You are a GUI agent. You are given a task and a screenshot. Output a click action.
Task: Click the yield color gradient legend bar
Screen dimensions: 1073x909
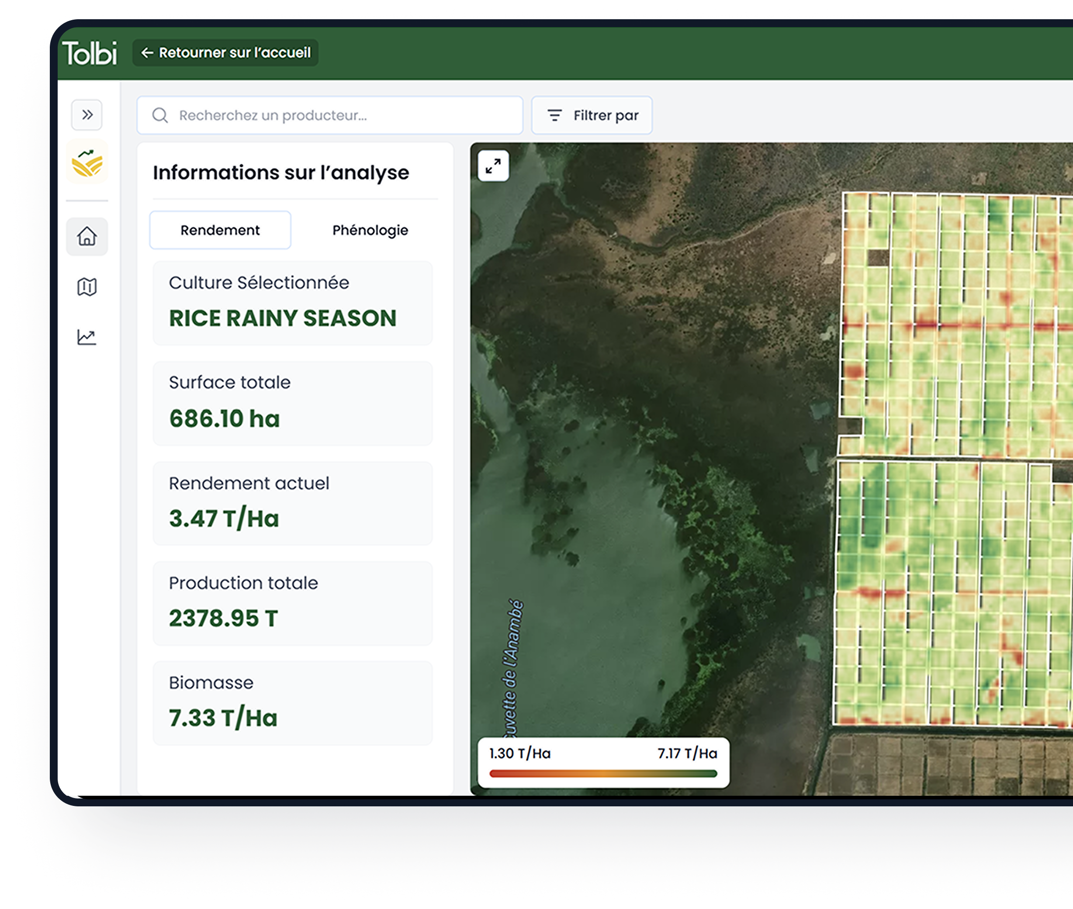[603, 774]
